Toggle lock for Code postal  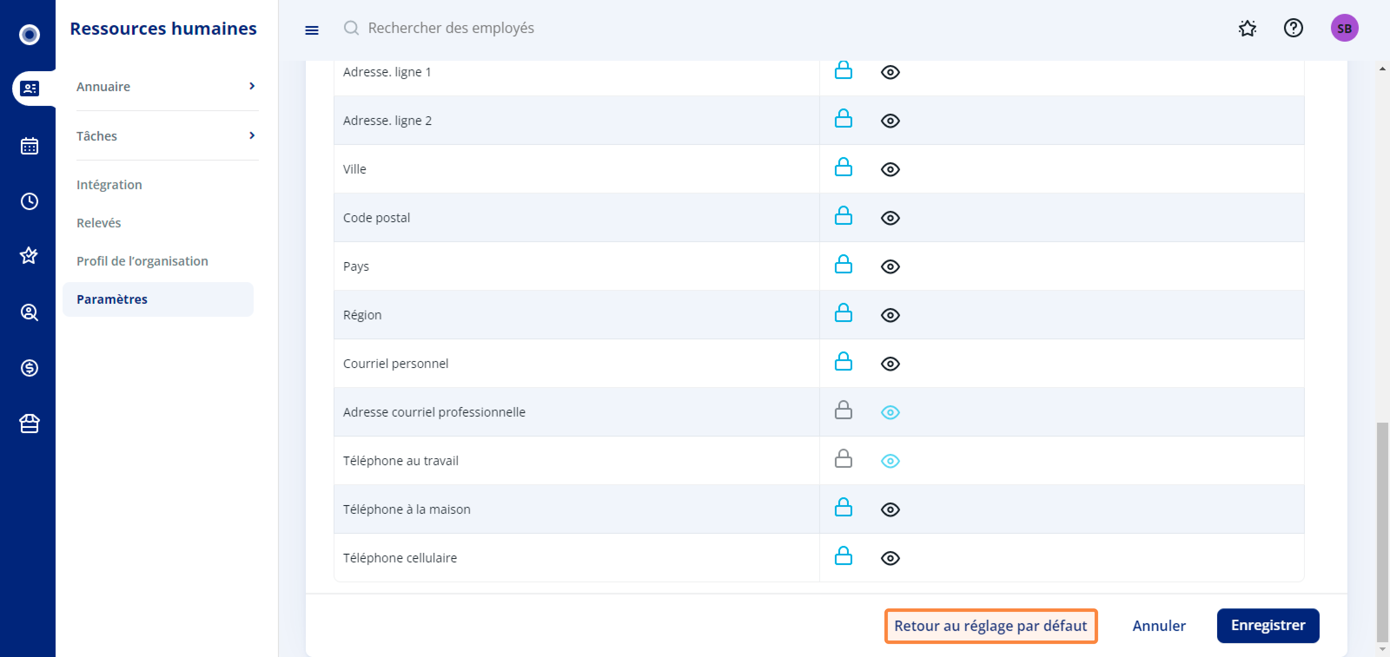pos(843,216)
